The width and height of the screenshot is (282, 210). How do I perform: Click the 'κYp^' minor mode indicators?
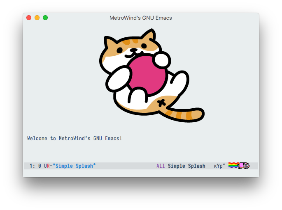pos(219,166)
